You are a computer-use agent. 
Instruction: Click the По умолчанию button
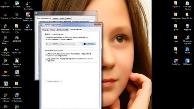[52, 81]
